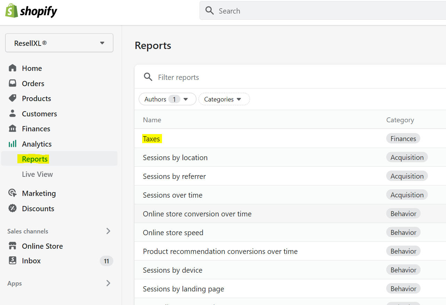The image size is (446, 305).
Task: Click the Reports page heading
Action: (x=153, y=46)
